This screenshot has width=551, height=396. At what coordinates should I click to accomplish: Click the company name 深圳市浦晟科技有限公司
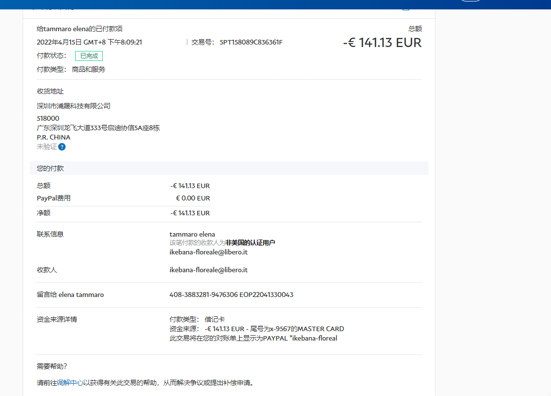click(x=74, y=106)
